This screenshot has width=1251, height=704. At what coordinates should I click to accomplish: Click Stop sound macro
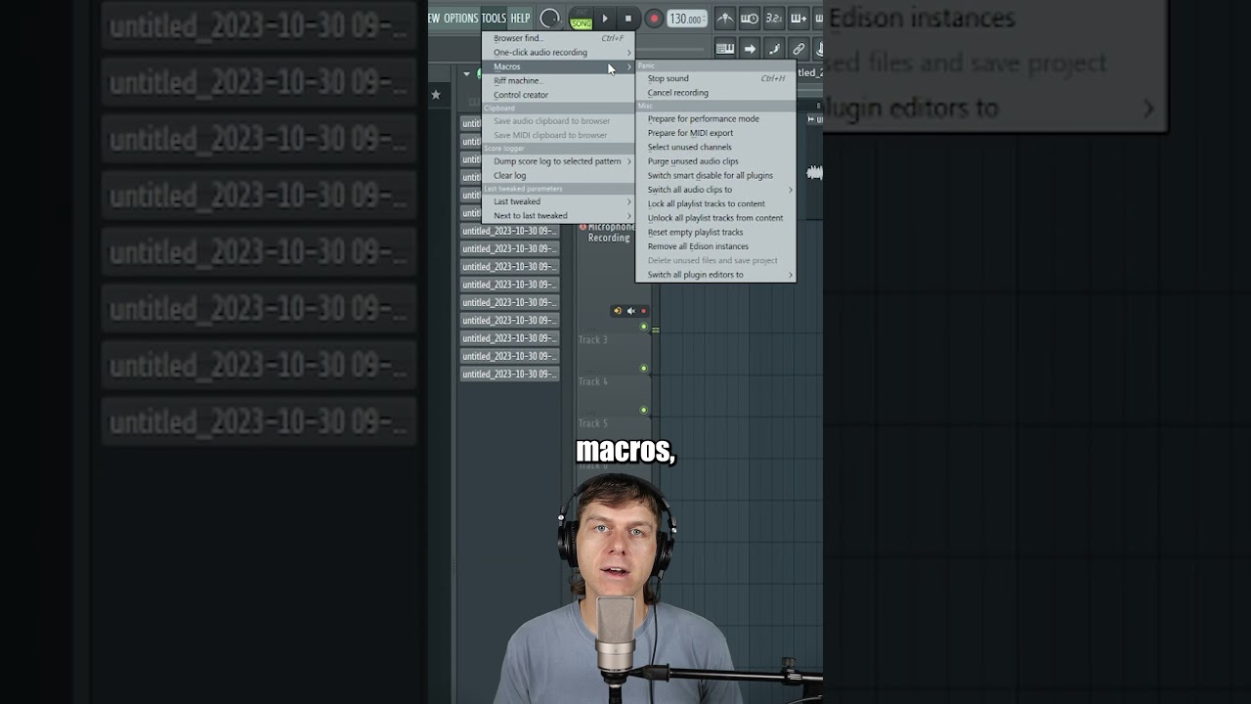[715, 78]
